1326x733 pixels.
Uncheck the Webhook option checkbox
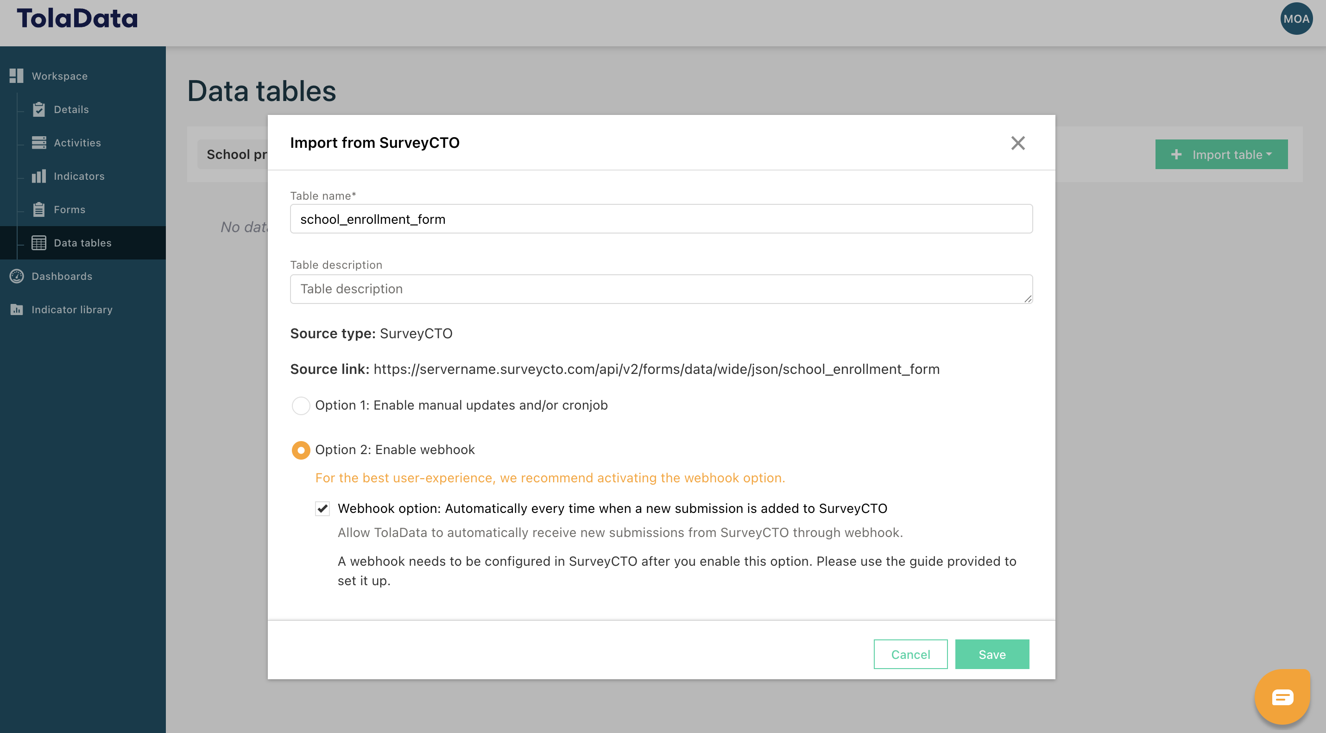[x=322, y=509]
